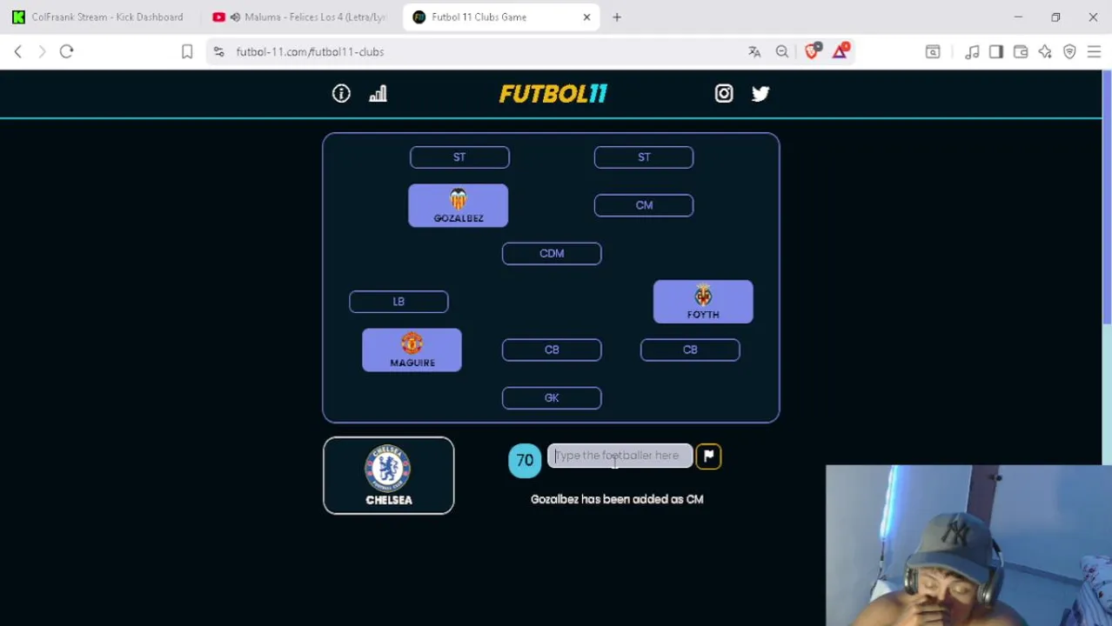
Task: Open a new browser tab
Action: (617, 17)
